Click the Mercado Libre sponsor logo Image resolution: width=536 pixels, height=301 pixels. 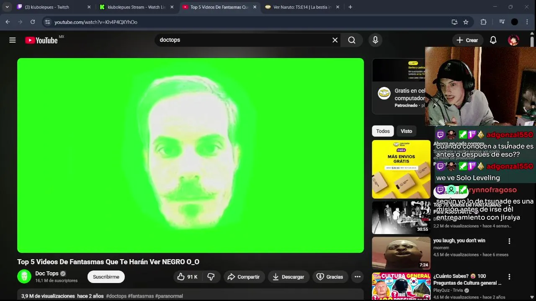click(384, 93)
